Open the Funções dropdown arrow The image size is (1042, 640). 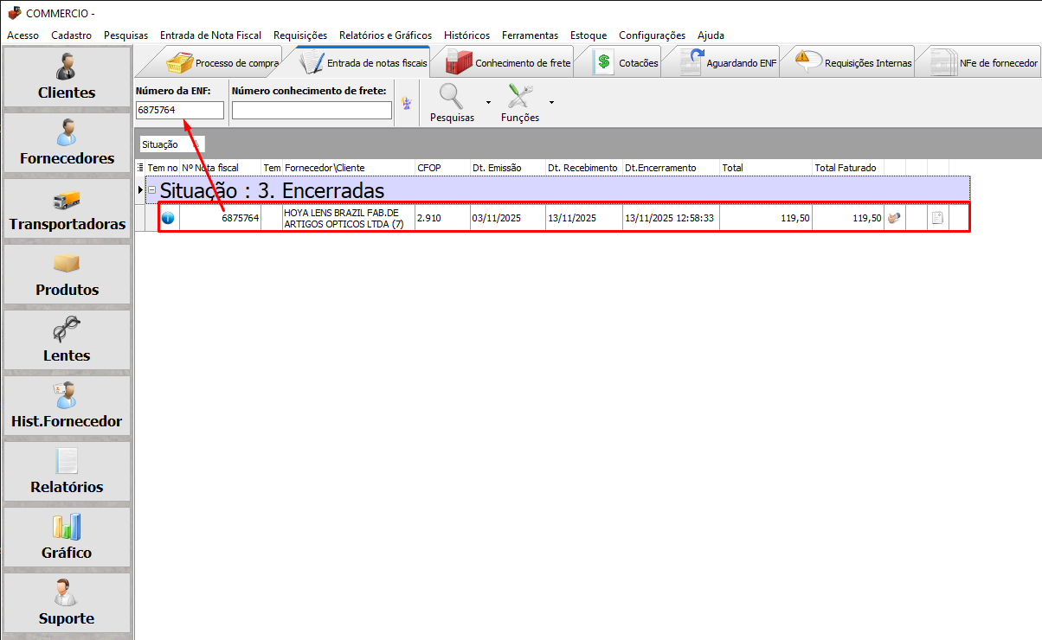[x=551, y=103]
